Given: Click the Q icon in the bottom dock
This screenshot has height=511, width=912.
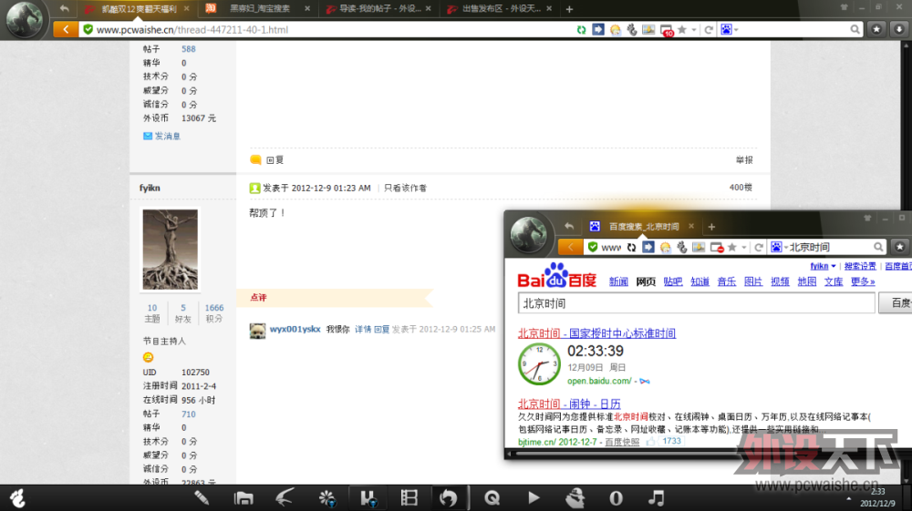Looking at the screenshot, I should (492, 498).
